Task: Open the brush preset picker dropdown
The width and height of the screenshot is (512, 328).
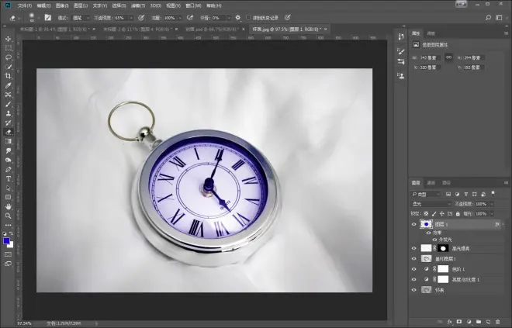Action: coord(38,18)
